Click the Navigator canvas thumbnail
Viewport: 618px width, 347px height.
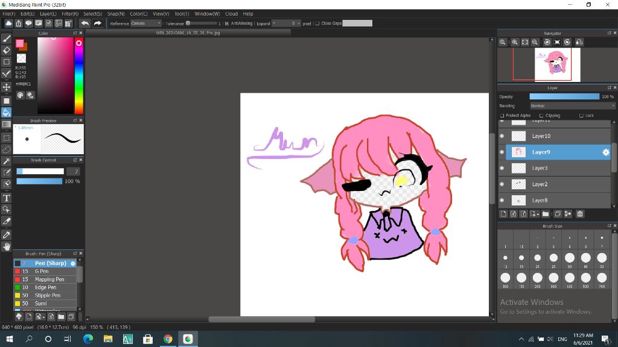[x=557, y=64]
